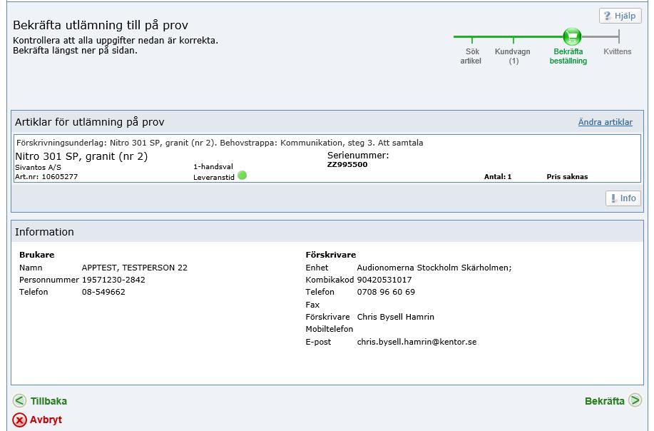Click the Tillbaka back arrow icon
Screen dimensions: 654x431
pyautogui.click(x=19, y=400)
